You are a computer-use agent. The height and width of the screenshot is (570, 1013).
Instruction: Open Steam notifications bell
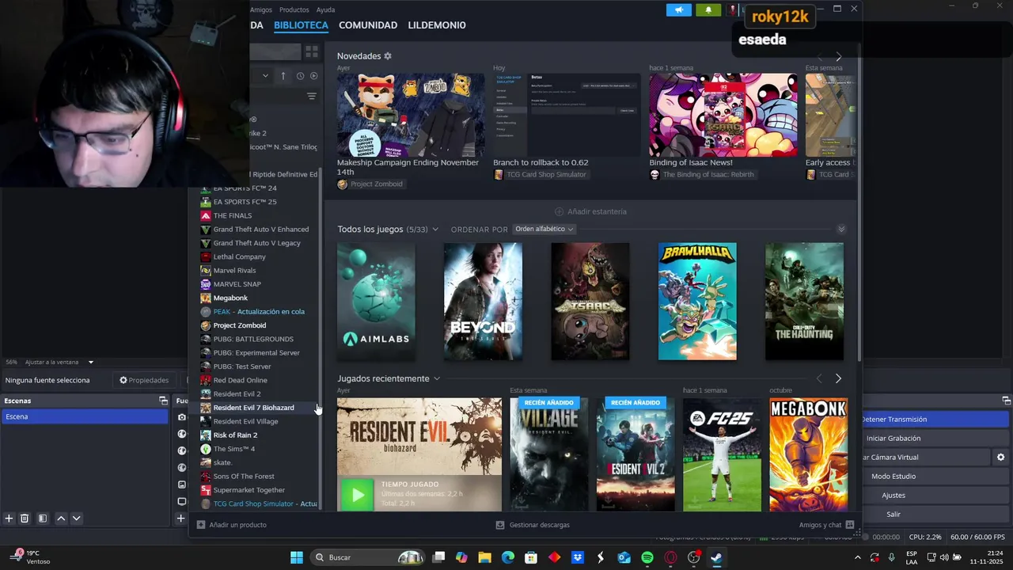(x=708, y=9)
